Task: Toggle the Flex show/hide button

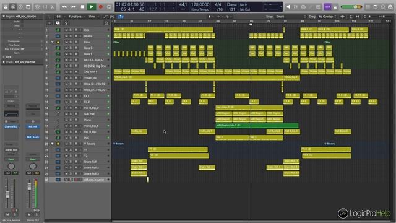Action: click(112, 17)
